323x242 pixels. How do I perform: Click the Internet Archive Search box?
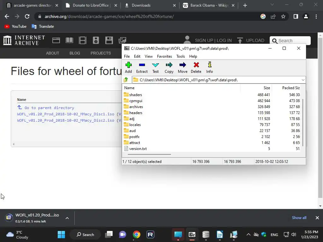click(290, 41)
